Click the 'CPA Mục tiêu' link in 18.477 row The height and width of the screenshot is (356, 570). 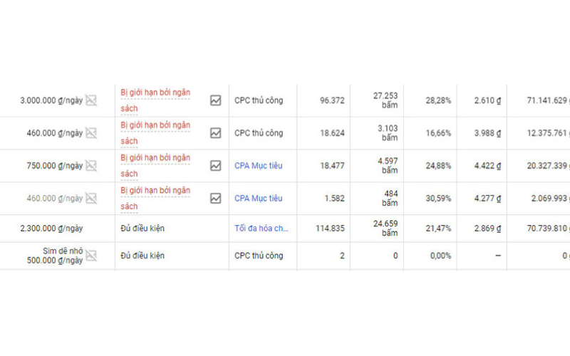258,166
